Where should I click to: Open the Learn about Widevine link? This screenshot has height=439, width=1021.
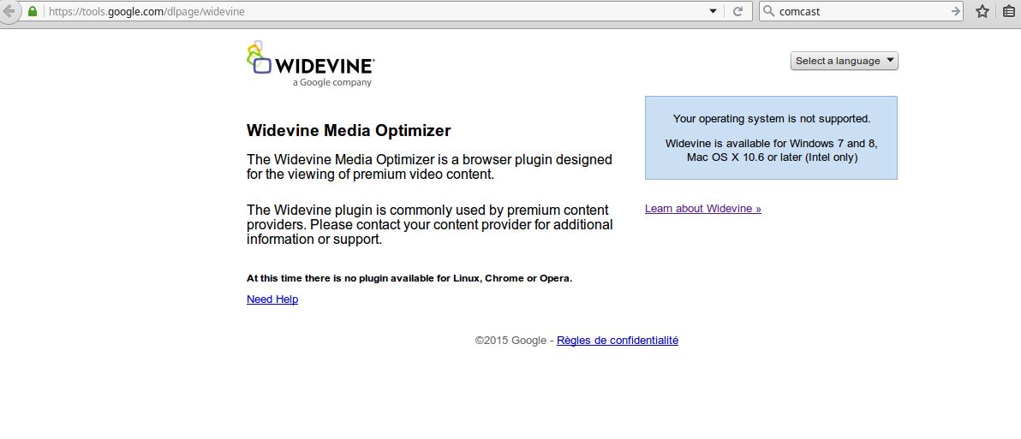point(702,209)
